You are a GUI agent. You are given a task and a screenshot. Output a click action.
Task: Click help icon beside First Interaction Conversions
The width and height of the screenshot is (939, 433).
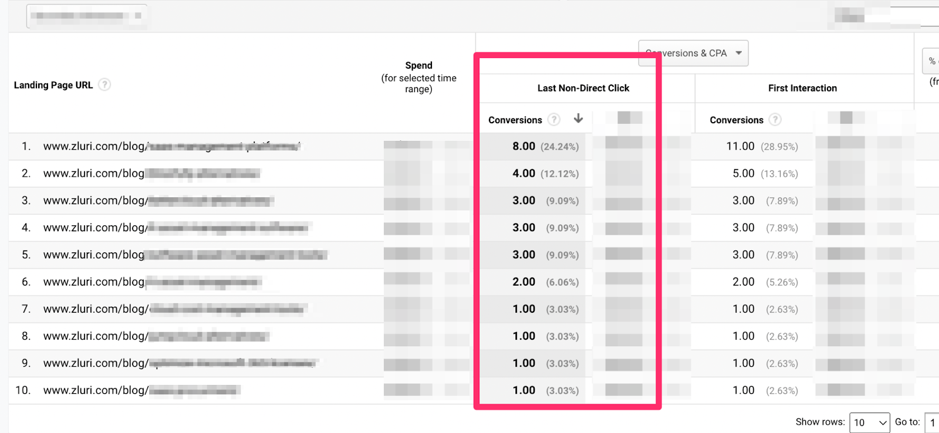(x=775, y=120)
